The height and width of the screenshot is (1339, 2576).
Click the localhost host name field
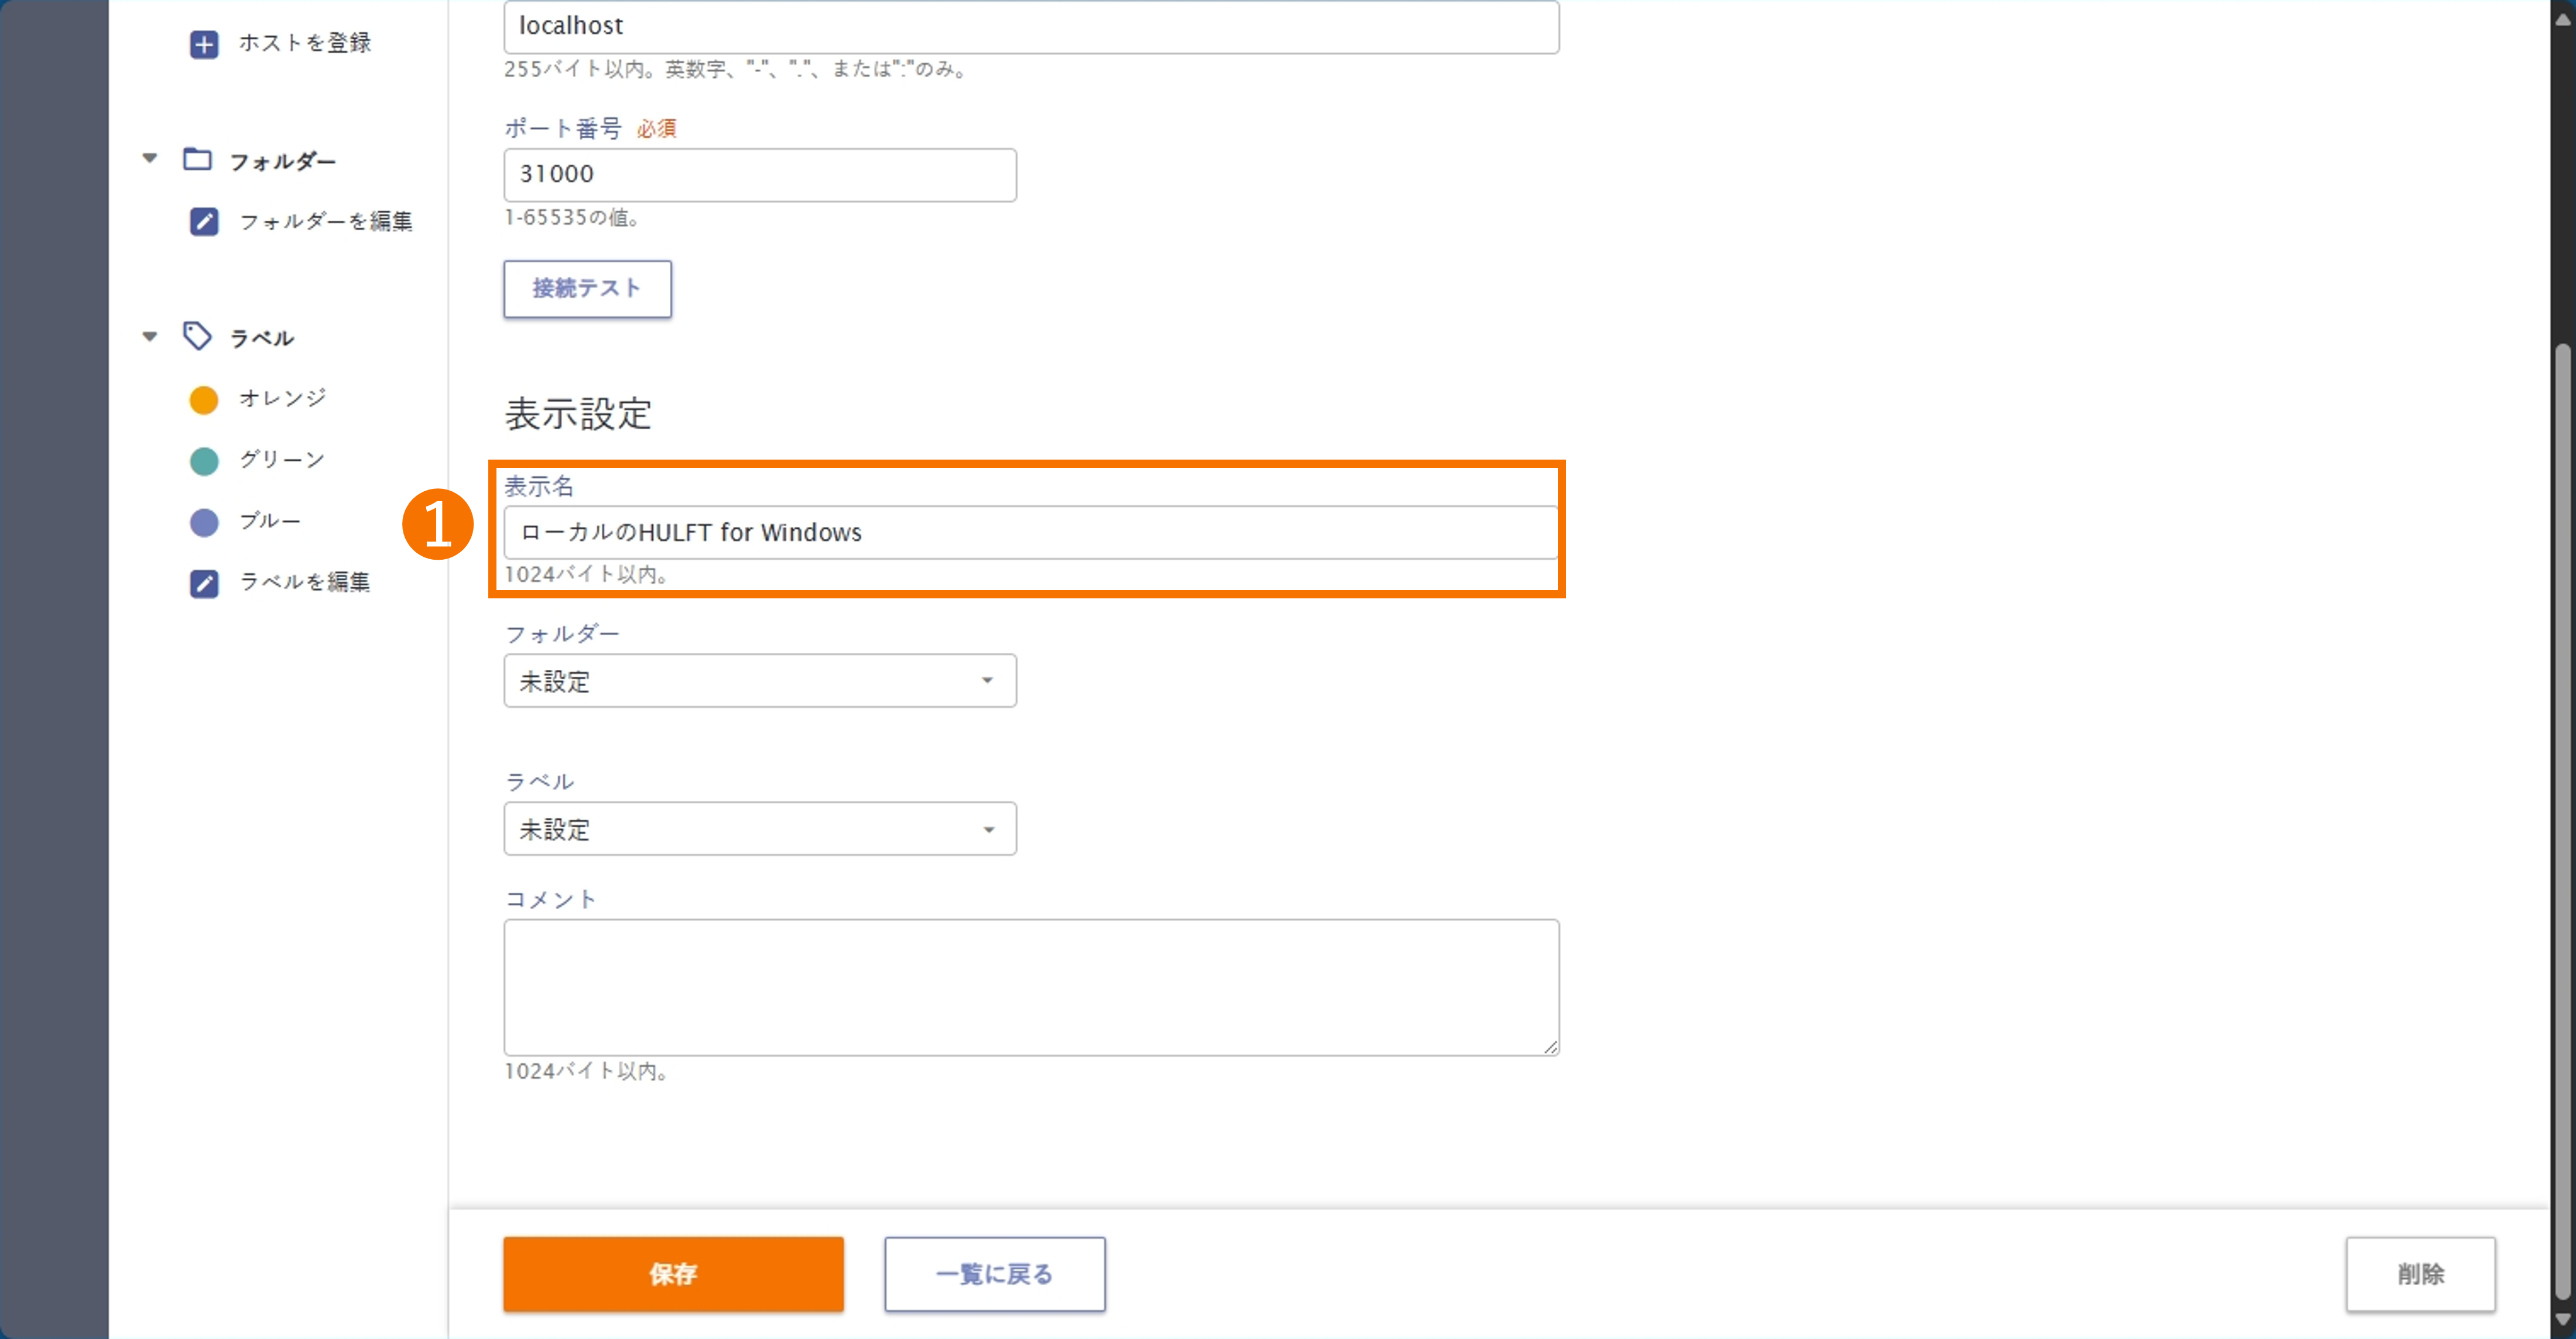coord(1030,27)
